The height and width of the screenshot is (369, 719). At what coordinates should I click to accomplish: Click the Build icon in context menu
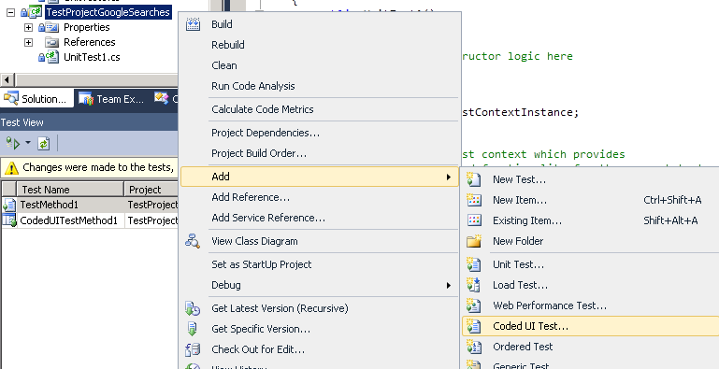tap(193, 24)
